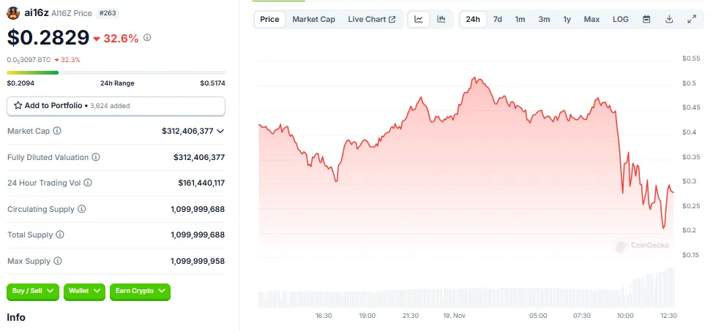724x331 pixels.
Task: Select the 24h time range
Action: pyautogui.click(x=473, y=19)
